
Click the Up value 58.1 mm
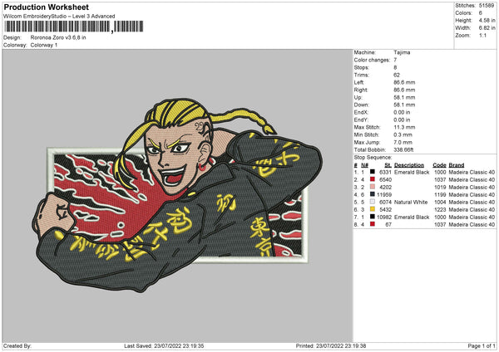(404, 97)
